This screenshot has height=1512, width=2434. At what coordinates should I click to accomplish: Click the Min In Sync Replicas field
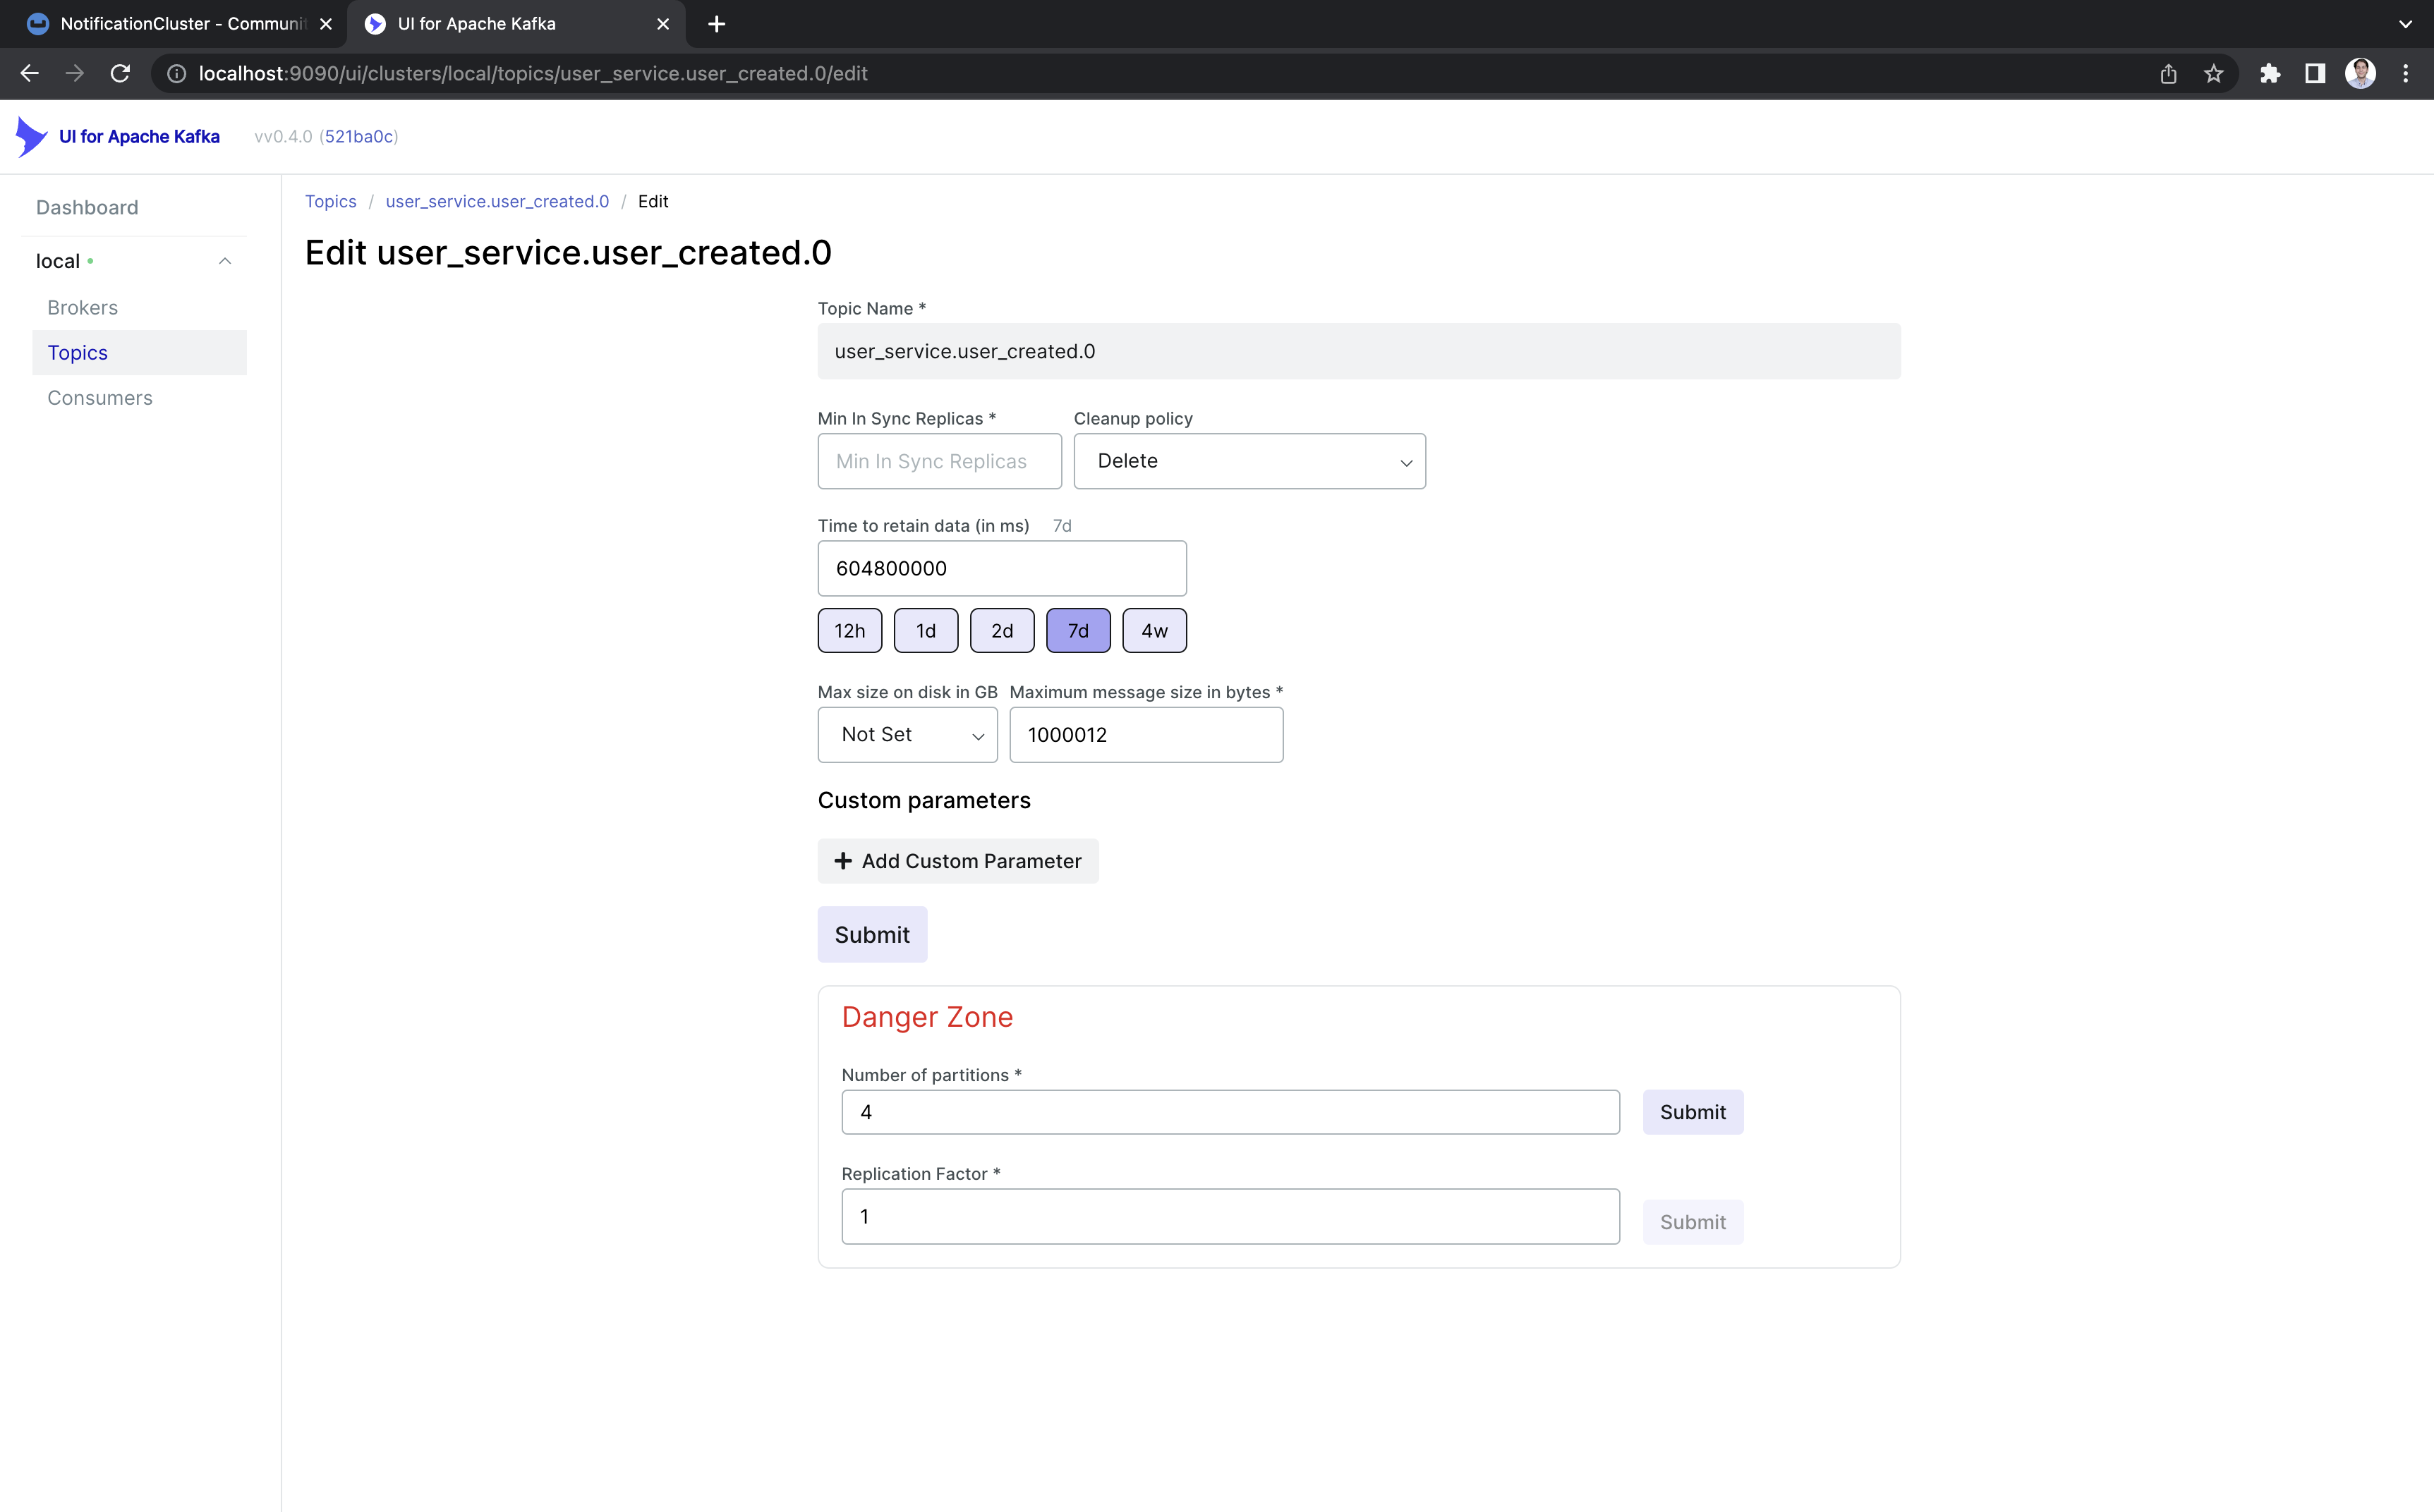[x=938, y=461]
